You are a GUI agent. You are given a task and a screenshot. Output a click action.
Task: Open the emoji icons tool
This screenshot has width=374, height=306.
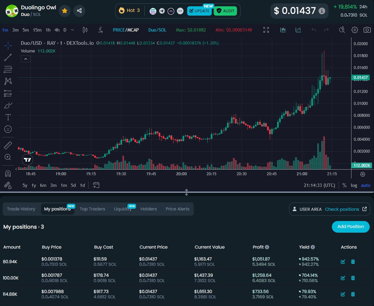coord(8,129)
